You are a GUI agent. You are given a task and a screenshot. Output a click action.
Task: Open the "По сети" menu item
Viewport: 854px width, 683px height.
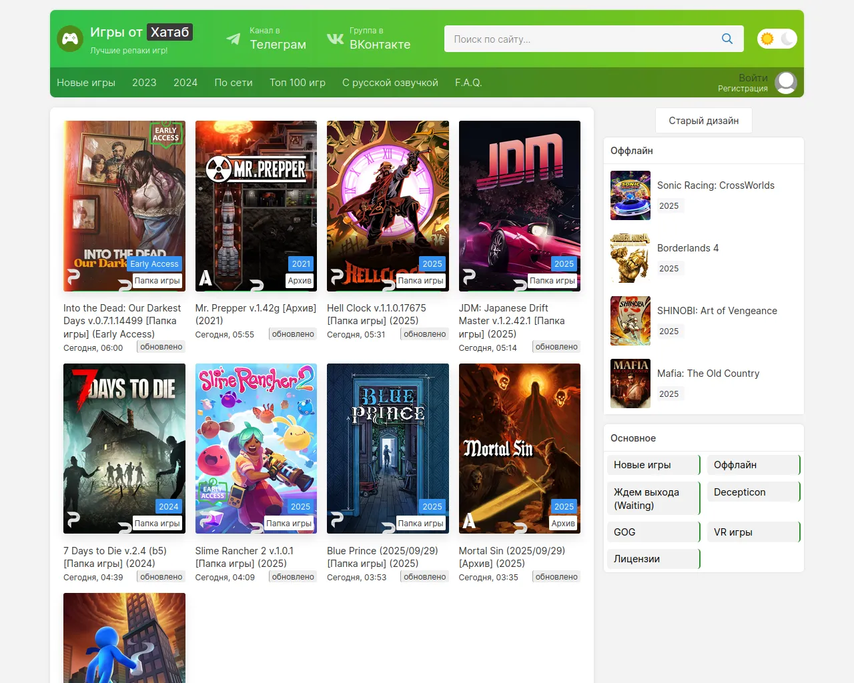pos(234,83)
